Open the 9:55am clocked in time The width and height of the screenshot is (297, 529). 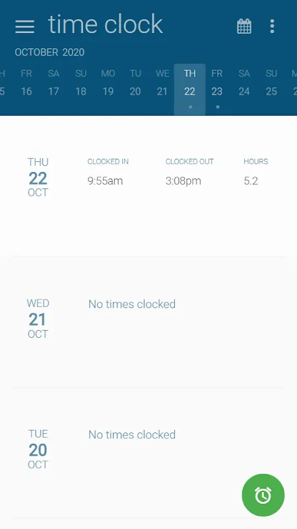(105, 181)
